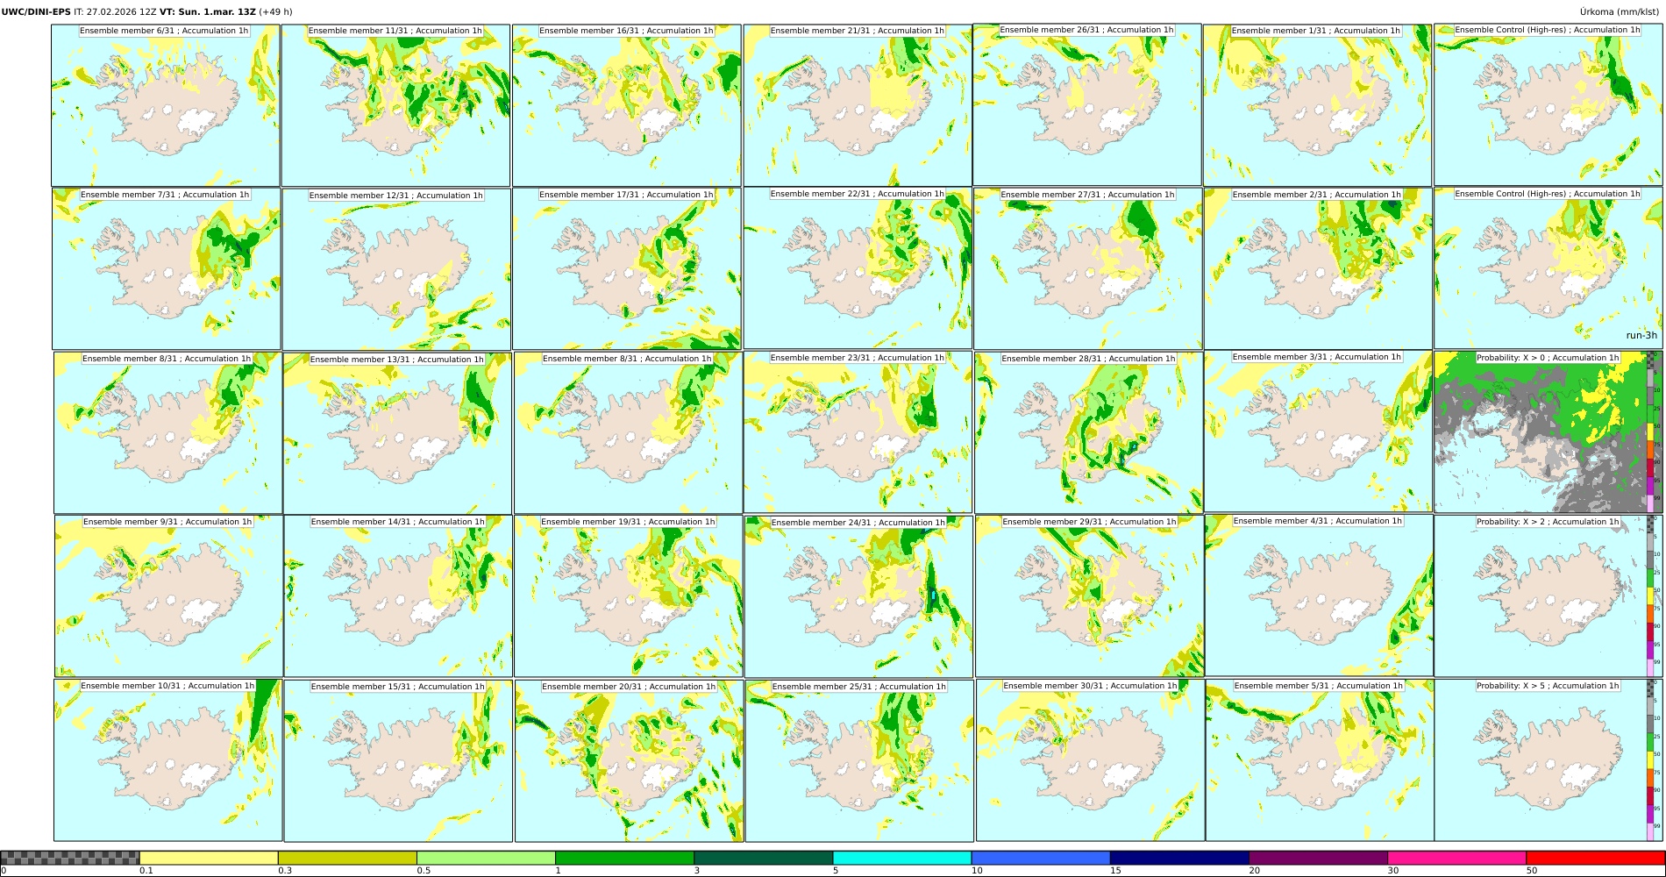The image size is (1666, 877).
Task: Click the 'Úrkoma (mm/klst)' unit label
Action: (x=1618, y=12)
